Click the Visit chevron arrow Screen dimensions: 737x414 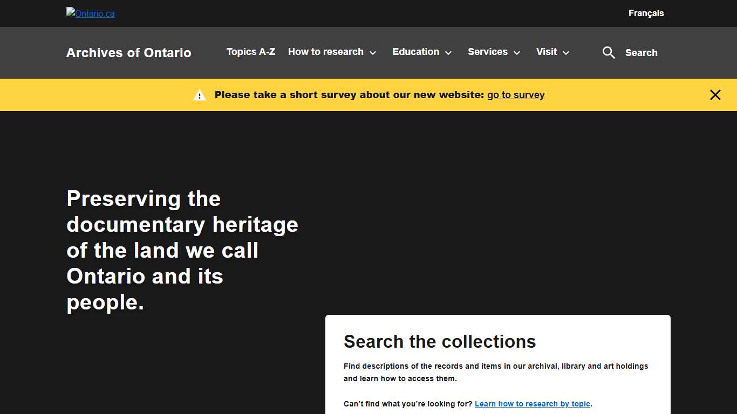tap(566, 53)
